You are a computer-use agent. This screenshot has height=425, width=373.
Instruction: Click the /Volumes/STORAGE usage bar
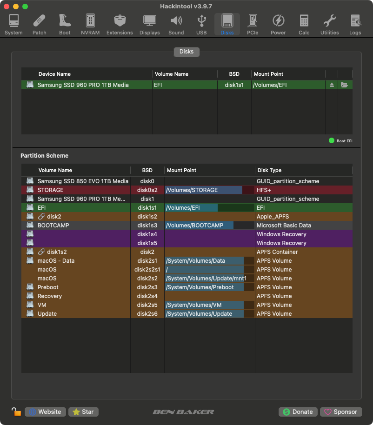click(x=210, y=190)
